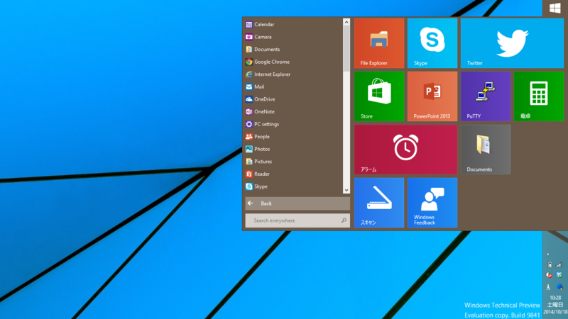Open the アラーム alarm tile
Image resolution: width=568 pixels, height=319 pixels.
405,150
